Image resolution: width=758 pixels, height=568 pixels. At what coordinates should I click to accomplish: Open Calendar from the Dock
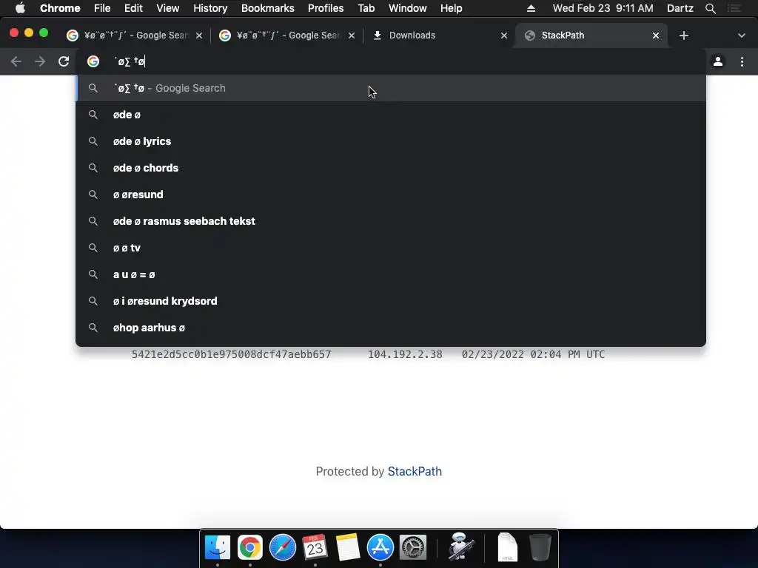click(315, 547)
